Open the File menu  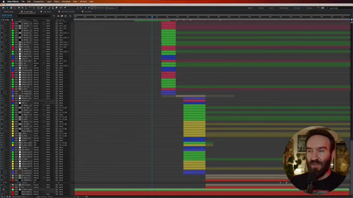(x=23, y=2)
